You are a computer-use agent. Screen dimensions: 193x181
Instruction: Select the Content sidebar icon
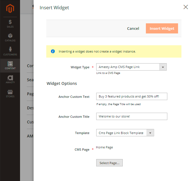10,65
